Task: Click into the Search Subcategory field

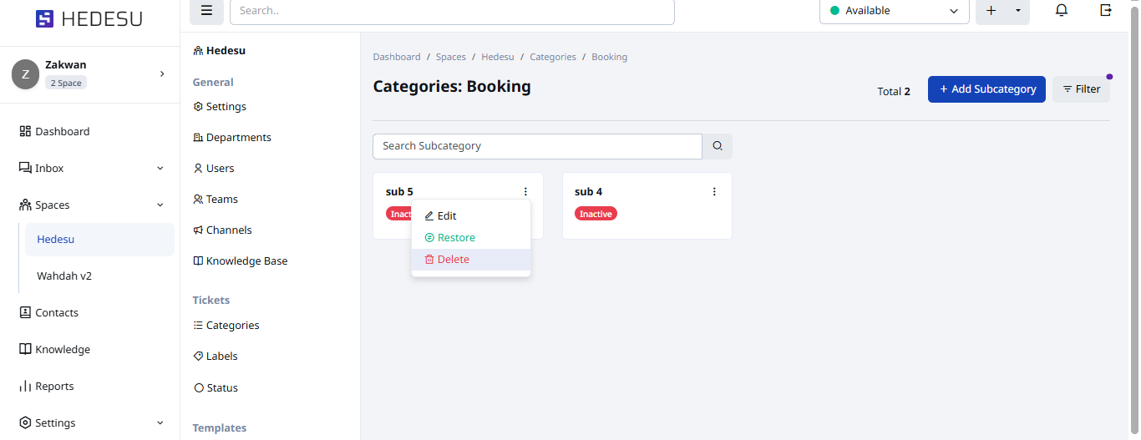Action: coord(537,146)
